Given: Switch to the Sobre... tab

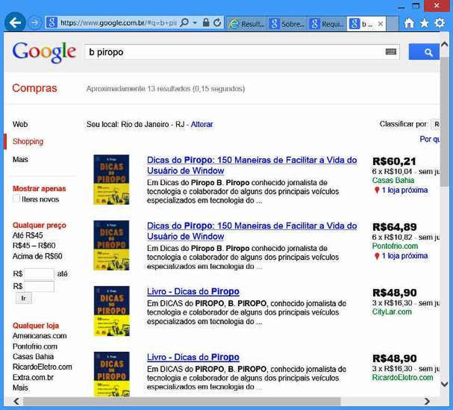Looking at the screenshot, I should click(287, 23).
